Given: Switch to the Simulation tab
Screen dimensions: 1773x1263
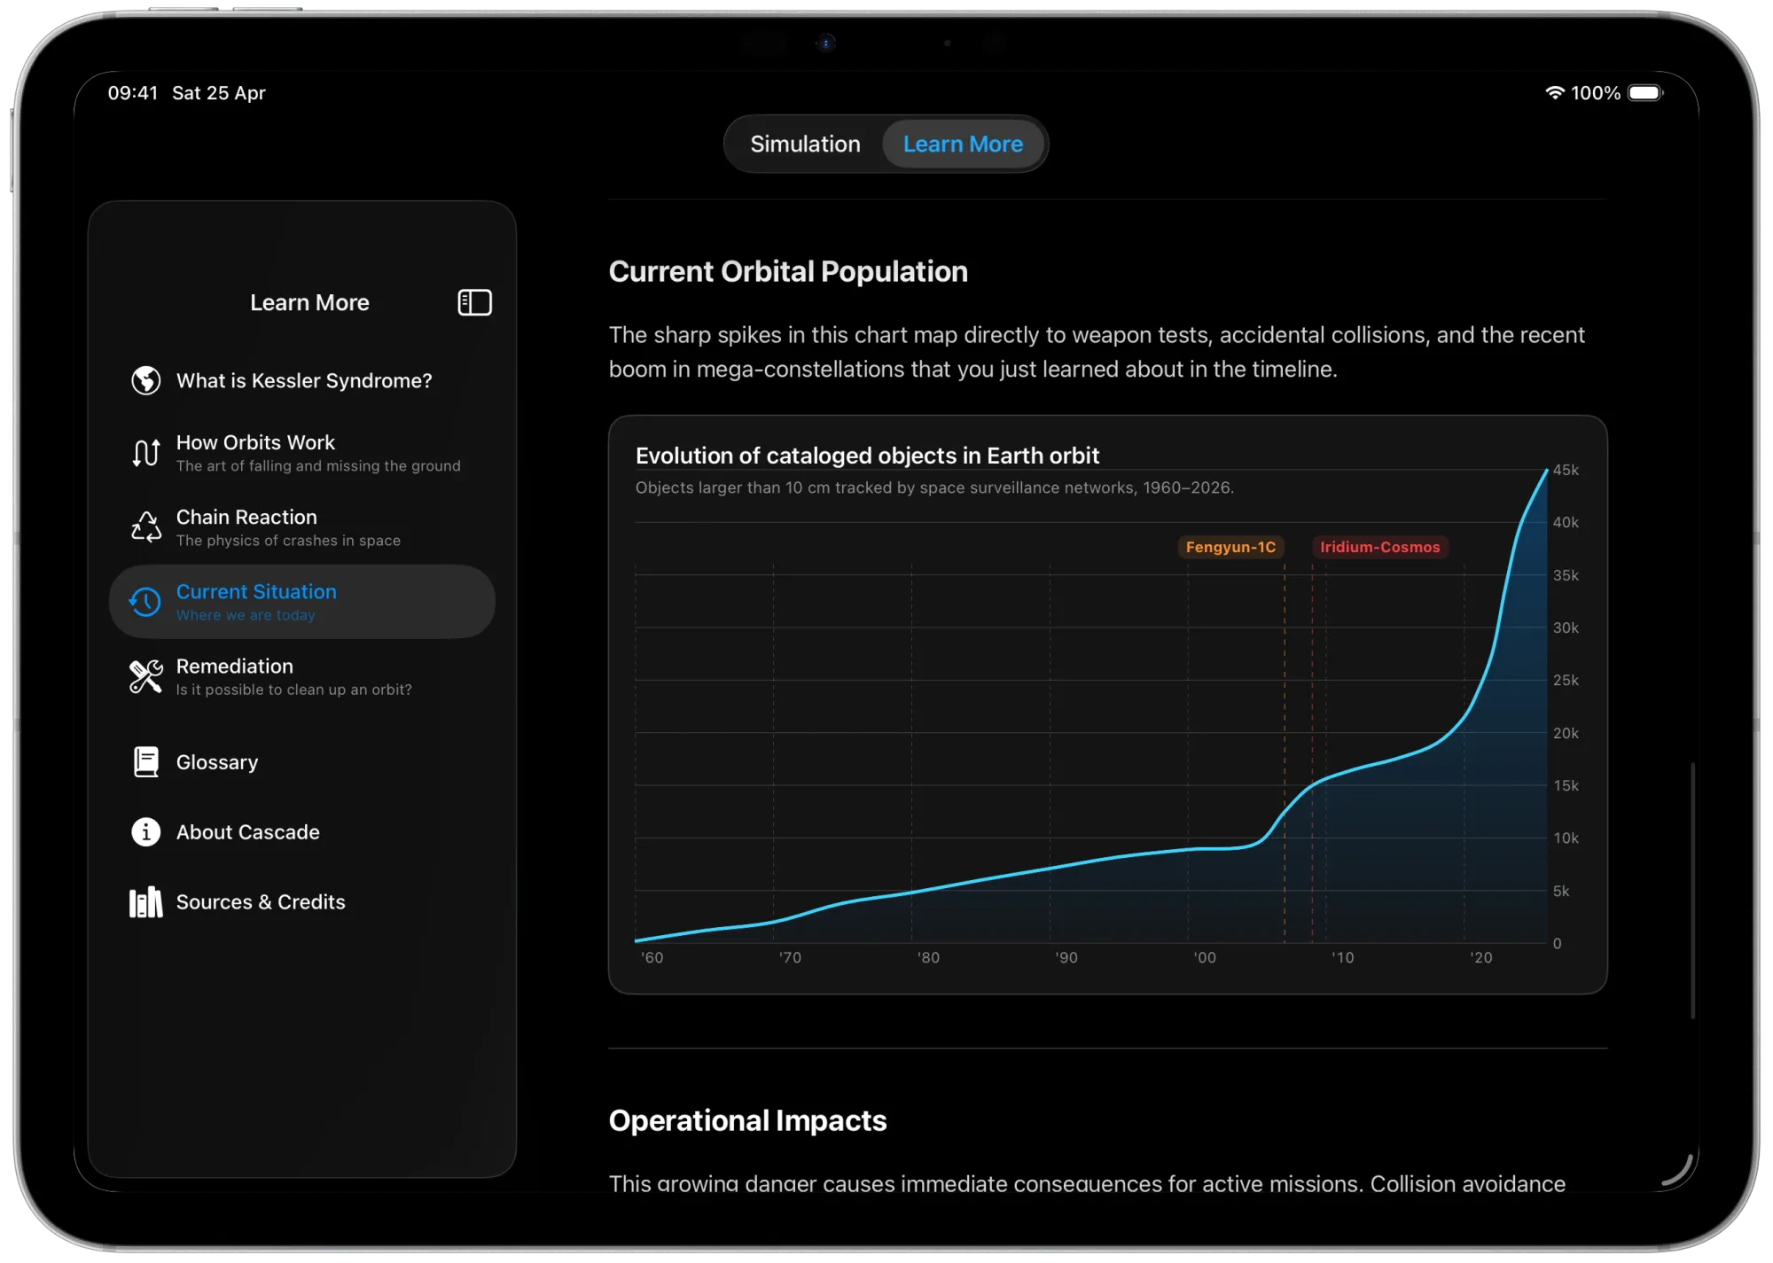Looking at the screenshot, I should pyautogui.click(x=805, y=144).
